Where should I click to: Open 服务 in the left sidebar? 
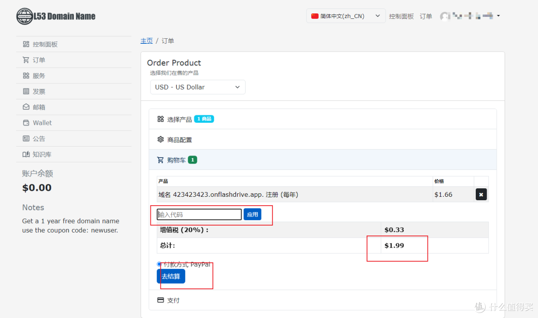(x=73, y=76)
